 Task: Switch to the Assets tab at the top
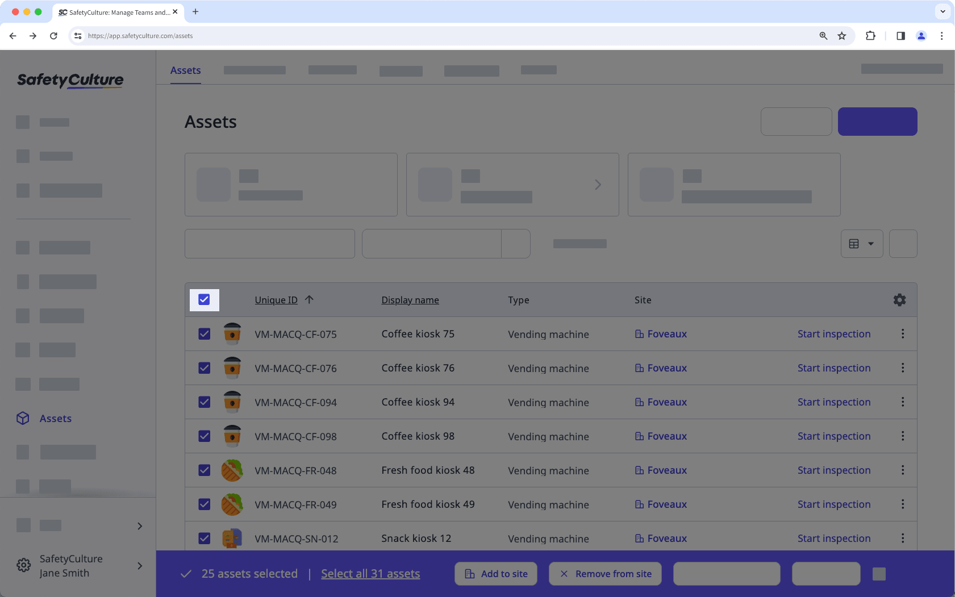point(185,70)
